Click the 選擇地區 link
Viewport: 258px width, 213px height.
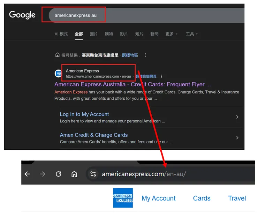tap(130, 55)
